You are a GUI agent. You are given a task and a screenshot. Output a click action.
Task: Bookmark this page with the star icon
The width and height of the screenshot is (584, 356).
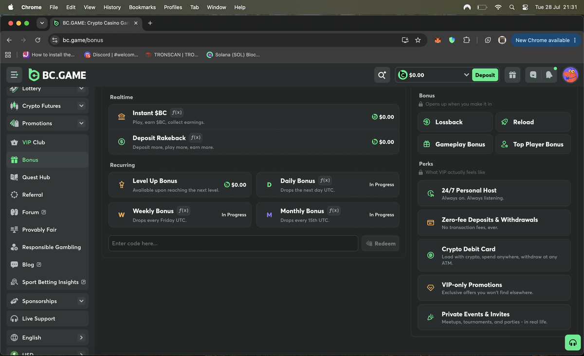(418, 40)
